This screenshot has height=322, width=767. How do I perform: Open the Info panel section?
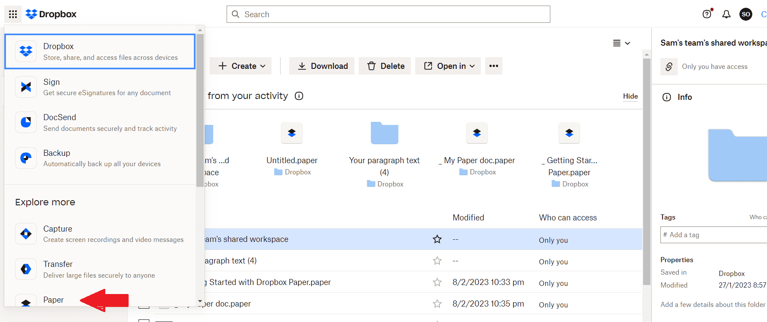677,97
